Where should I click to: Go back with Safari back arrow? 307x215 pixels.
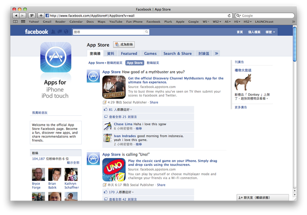click(16, 15)
